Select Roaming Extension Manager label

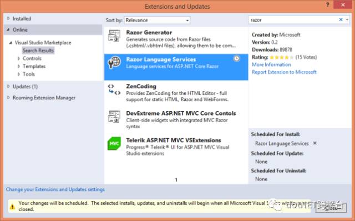pyautogui.click(x=44, y=98)
